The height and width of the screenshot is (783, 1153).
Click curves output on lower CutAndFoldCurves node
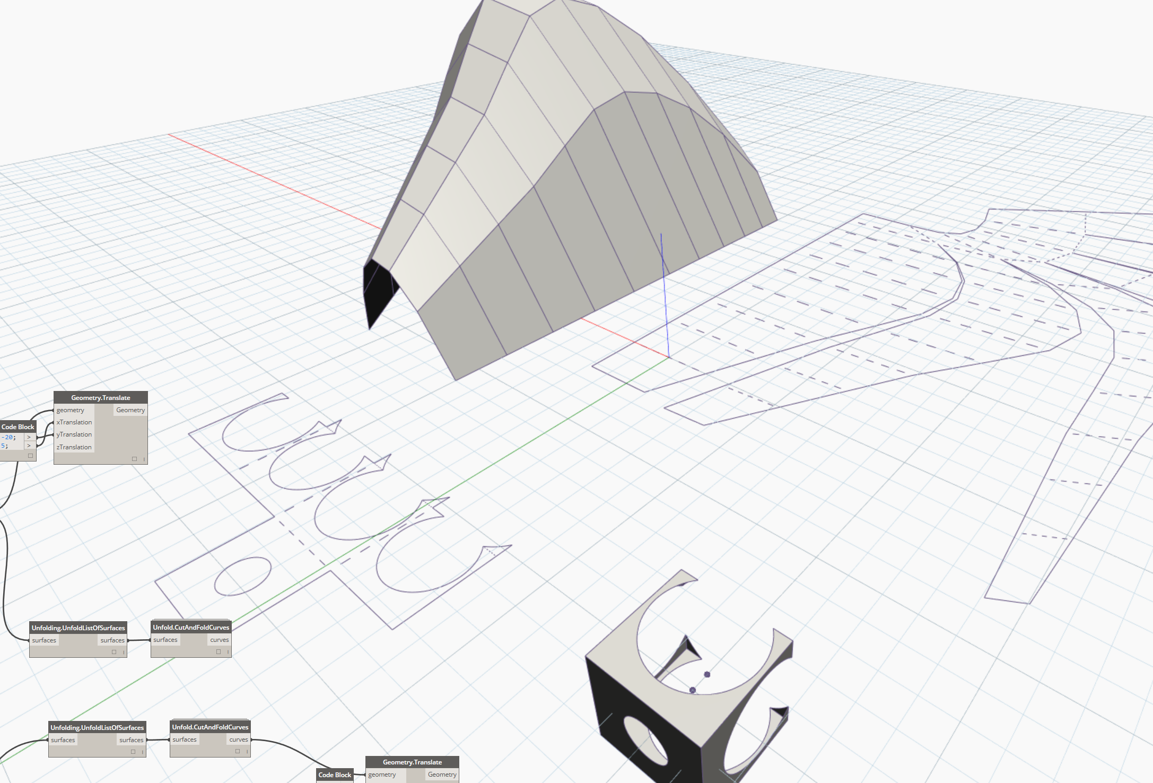[x=239, y=739]
